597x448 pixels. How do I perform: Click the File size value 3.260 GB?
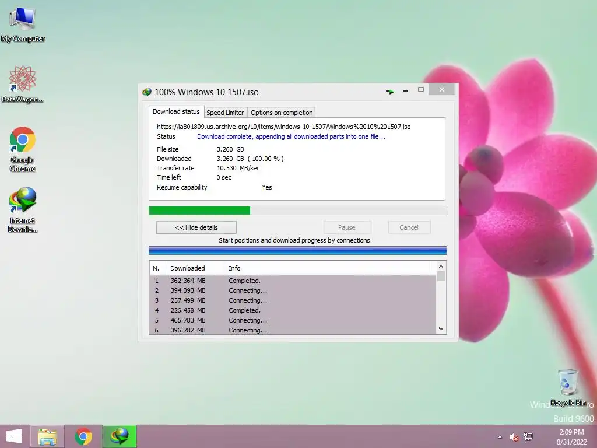(230, 149)
